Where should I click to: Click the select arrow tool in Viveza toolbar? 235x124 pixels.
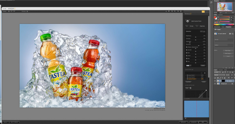pos(166,11)
